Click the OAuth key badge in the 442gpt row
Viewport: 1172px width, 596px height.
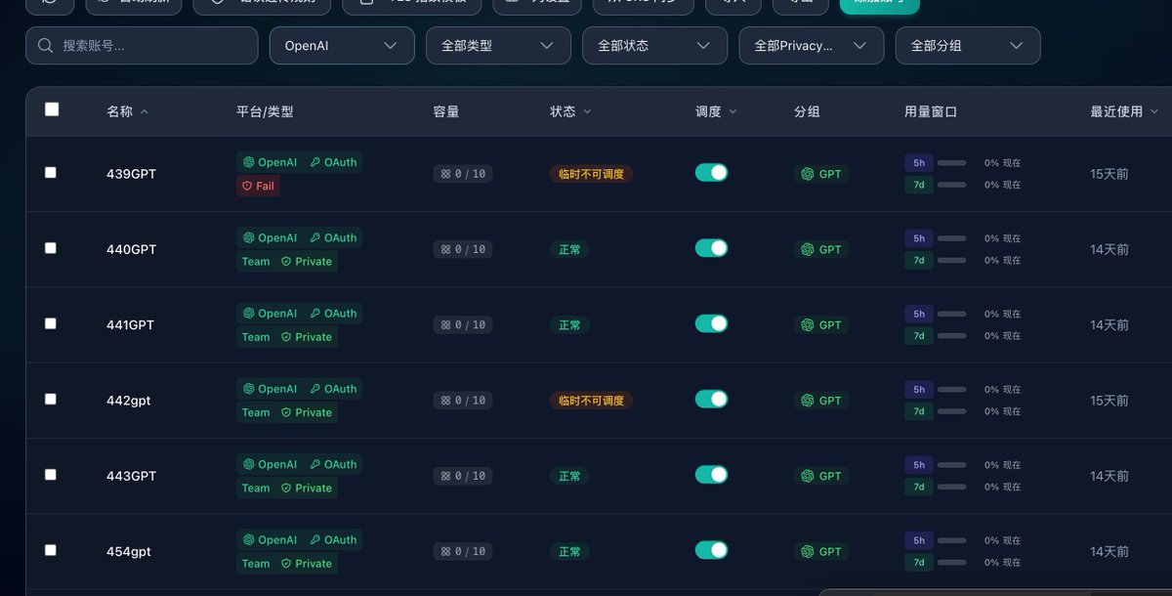point(333,389)
